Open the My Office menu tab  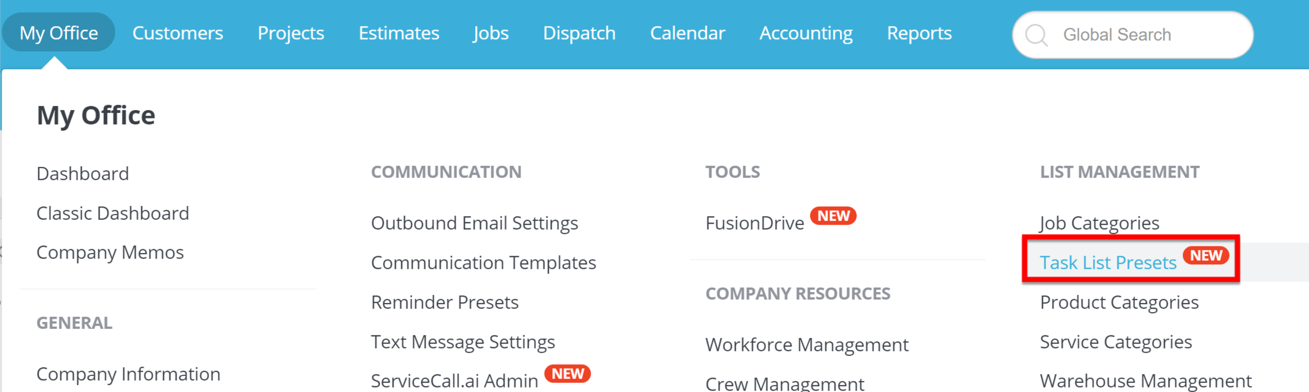coord(58,33)
